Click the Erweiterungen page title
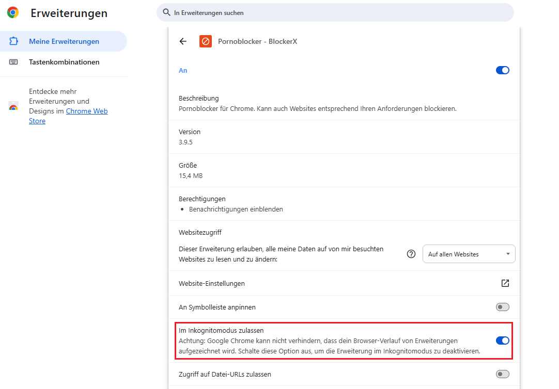Image resolution: width=559 pixels, height=389 pixels. [x=69, y=13]
